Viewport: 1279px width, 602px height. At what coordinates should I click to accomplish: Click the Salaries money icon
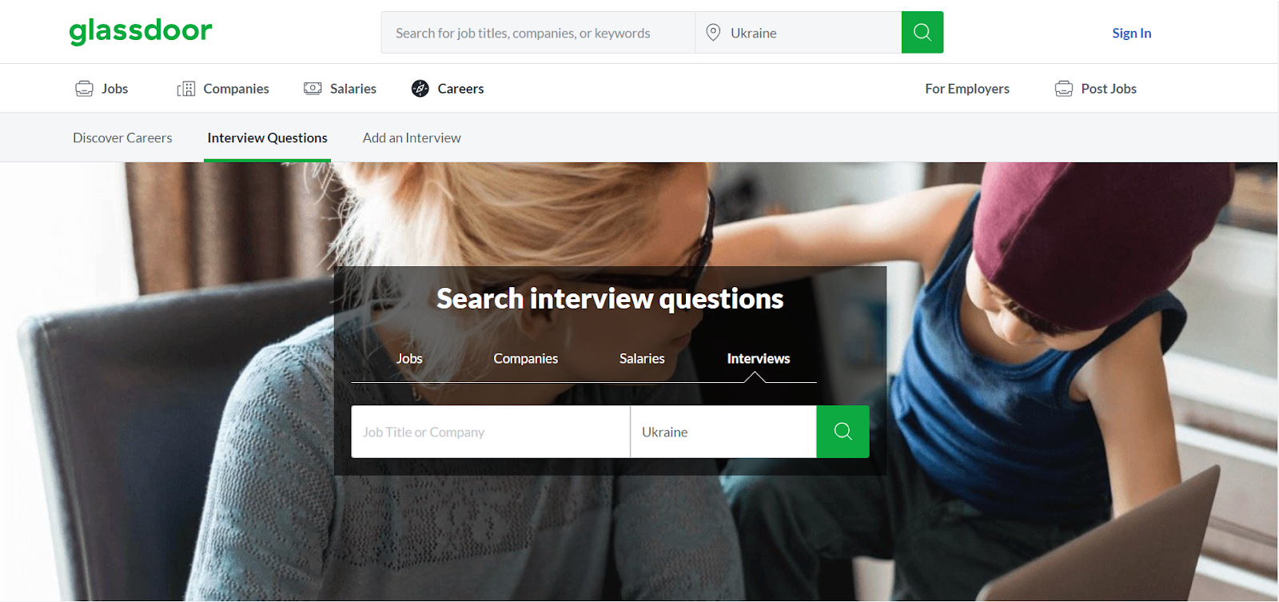point(313,88)
